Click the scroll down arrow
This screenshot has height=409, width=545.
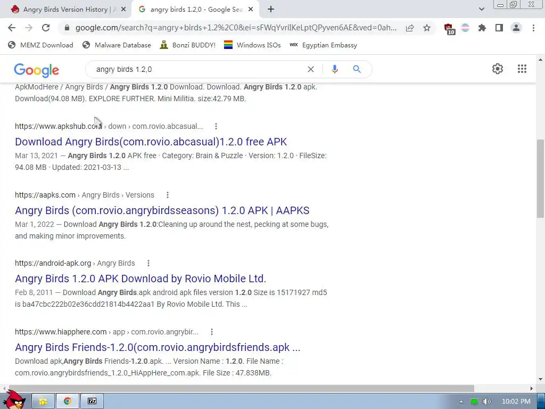[x=540, y=379]
